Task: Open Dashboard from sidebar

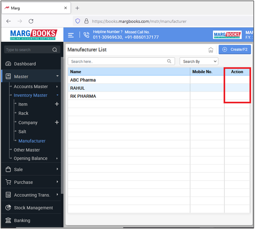Action: click(25, 64)
